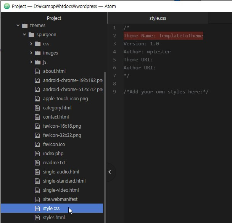The height and width of the screenshot is (223, 232).
Task: Open single-audio.html file
Action: click(x=61, y=172)
